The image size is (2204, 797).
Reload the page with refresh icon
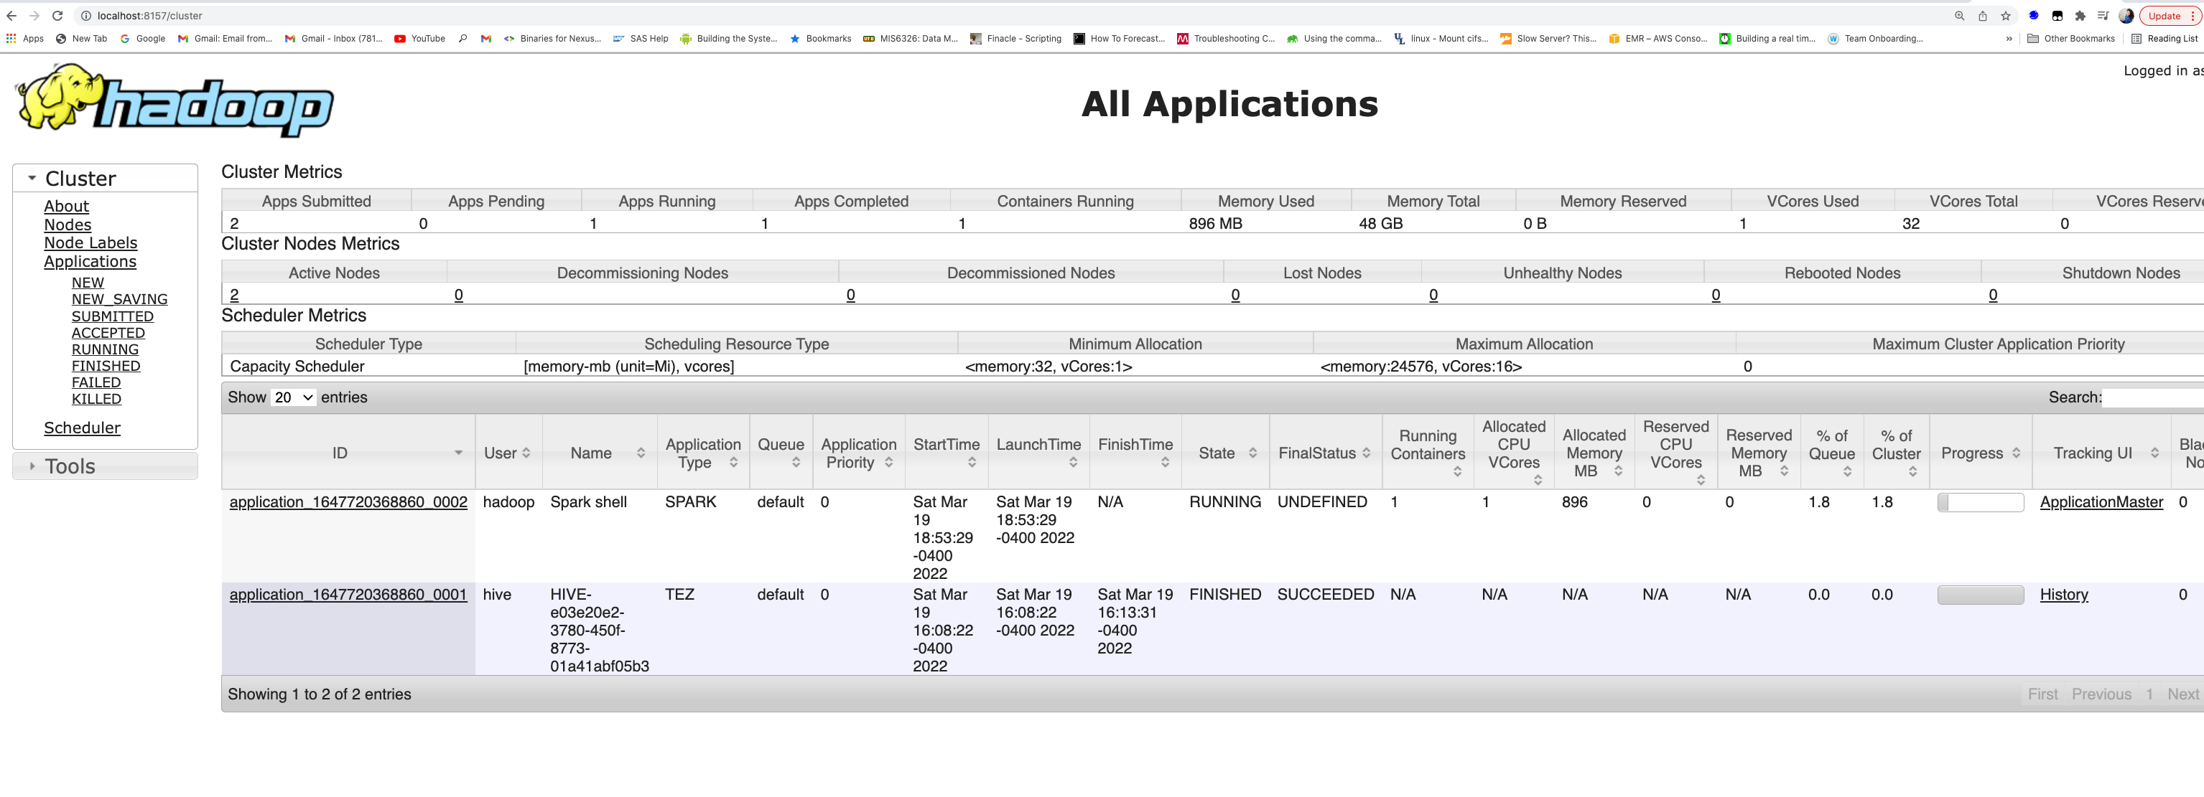(57, 15)
